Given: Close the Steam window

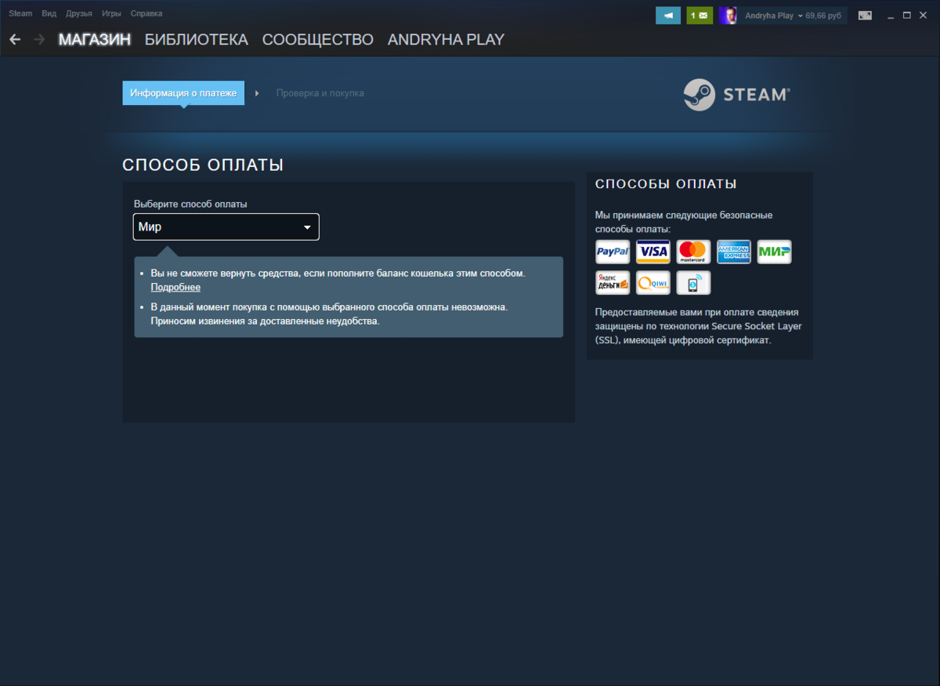Looking at the screenshot, I should click(923, 15).
